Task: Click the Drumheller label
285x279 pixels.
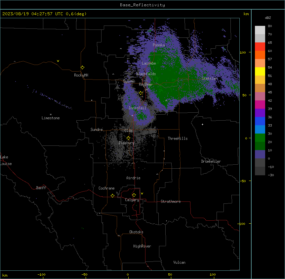Action: [x=211, y=161]
